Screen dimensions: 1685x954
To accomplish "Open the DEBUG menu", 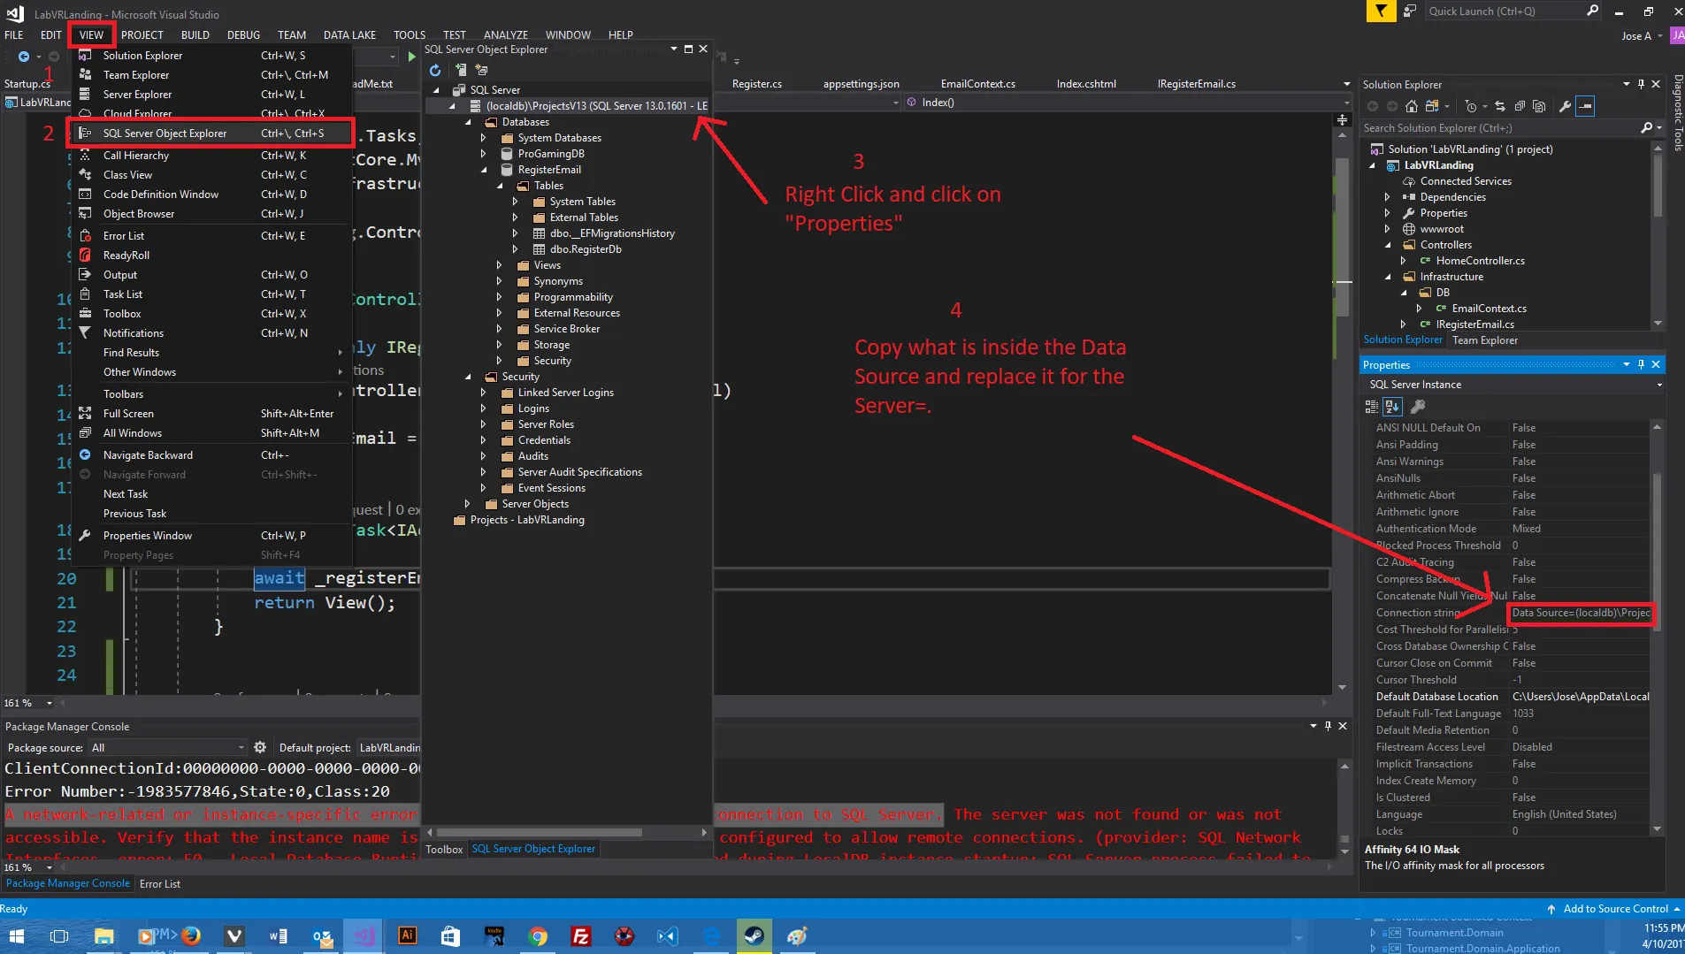I will pyautogui.click(x=243, y=34).
